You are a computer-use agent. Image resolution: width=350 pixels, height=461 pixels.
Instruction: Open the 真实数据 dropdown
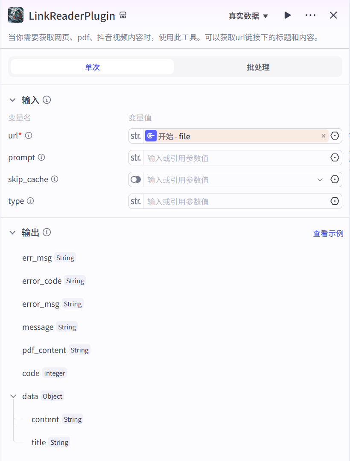[248, 16]
